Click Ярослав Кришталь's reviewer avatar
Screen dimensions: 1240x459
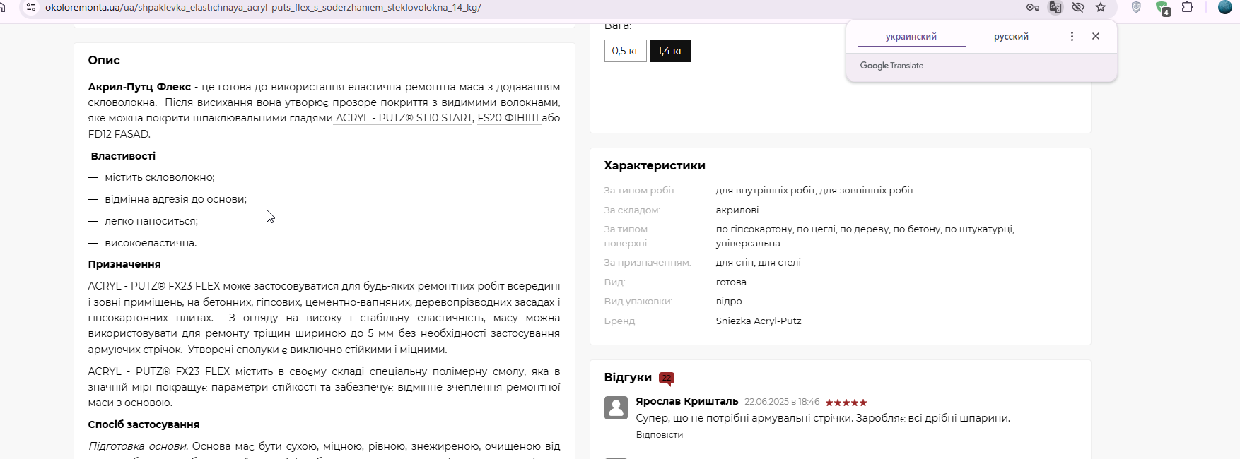click(x=616, y=407)
